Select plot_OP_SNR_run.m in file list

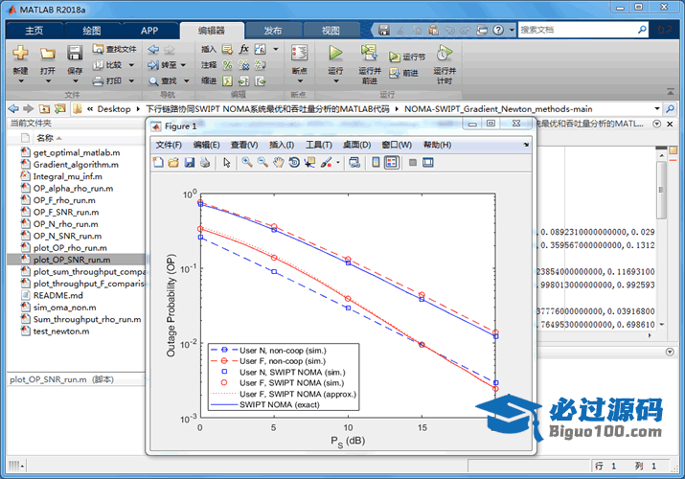76,260
